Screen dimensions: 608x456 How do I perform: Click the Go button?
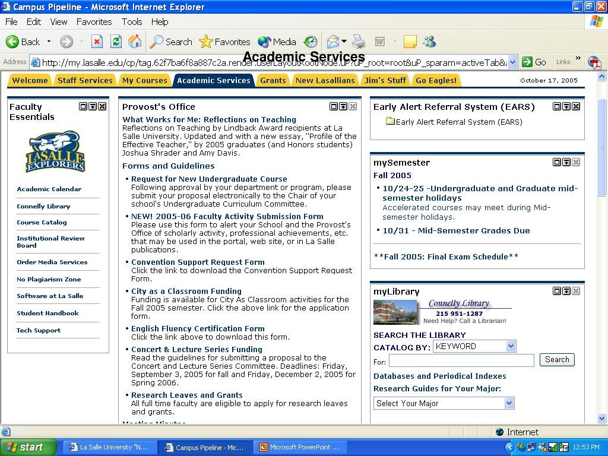pyautogui.click(x=534, y=62)
